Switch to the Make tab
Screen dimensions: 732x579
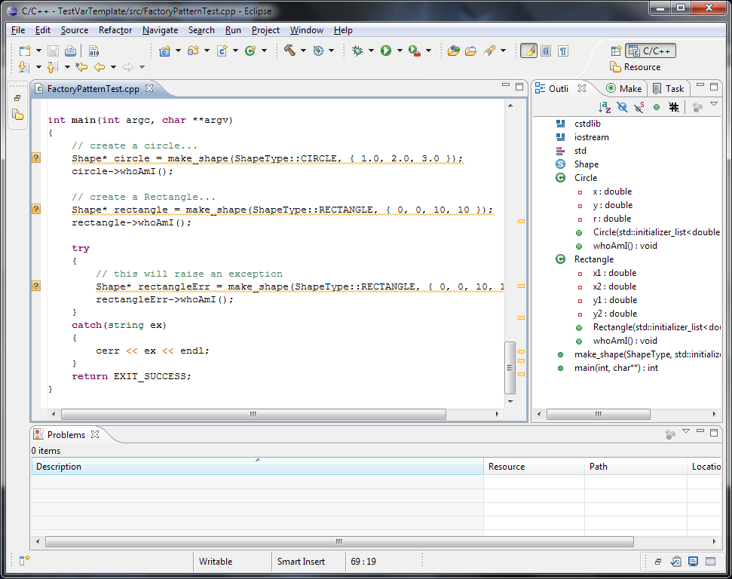click(624, 88)
